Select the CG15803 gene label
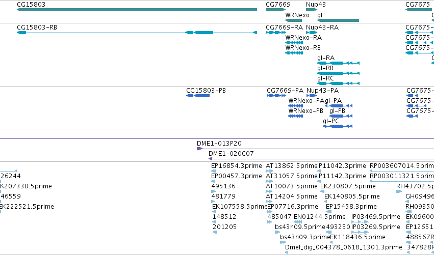The width and height of the screenshot is (434, 255). [31, 5]
